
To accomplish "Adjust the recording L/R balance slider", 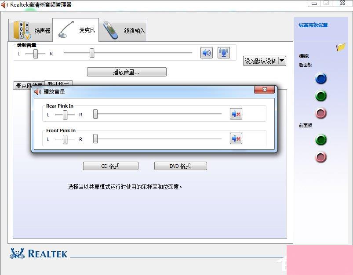I will coord(36,54).
